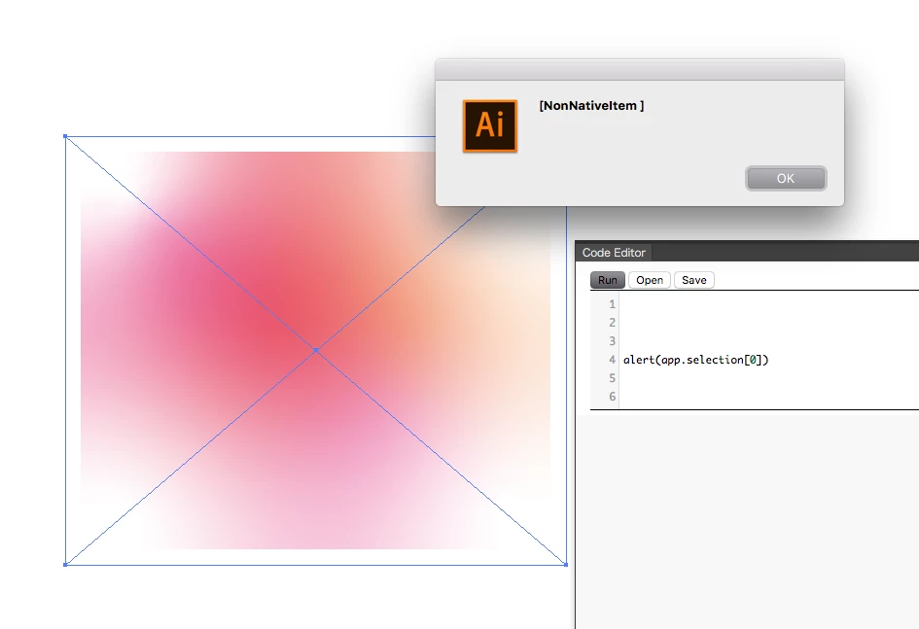
Task: Click line number 4 in the gutter
Action: (x=612, y=360)
